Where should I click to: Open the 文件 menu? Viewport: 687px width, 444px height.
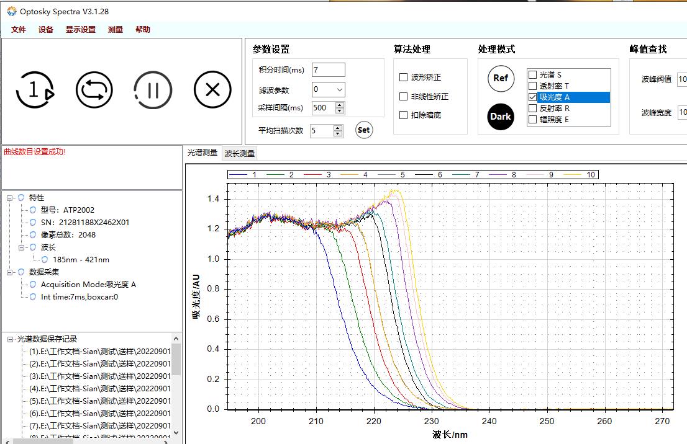tap(19, 30)
